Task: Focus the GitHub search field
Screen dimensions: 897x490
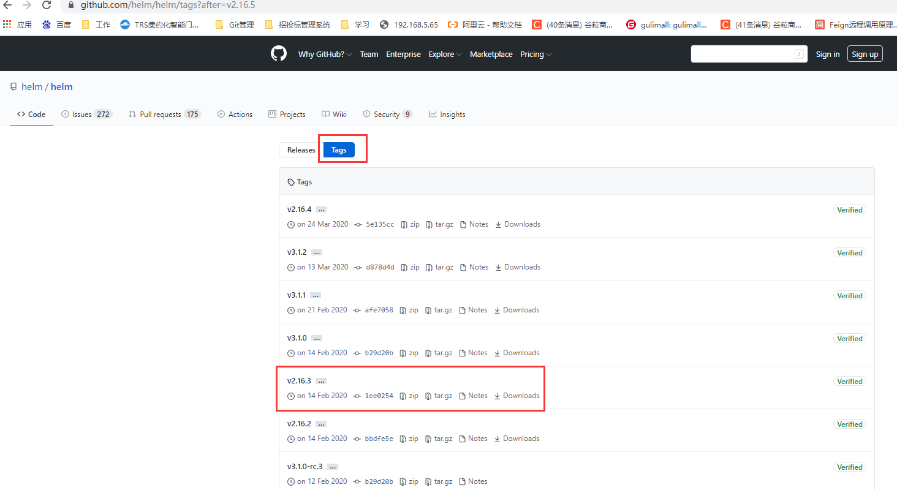Action: [749, 54]
